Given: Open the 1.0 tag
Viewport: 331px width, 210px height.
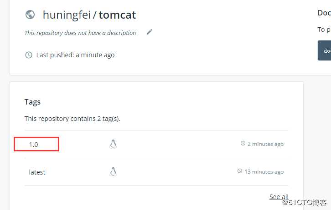Looking at the screenshot, I should pyautogui.click(x=34, y=145).
